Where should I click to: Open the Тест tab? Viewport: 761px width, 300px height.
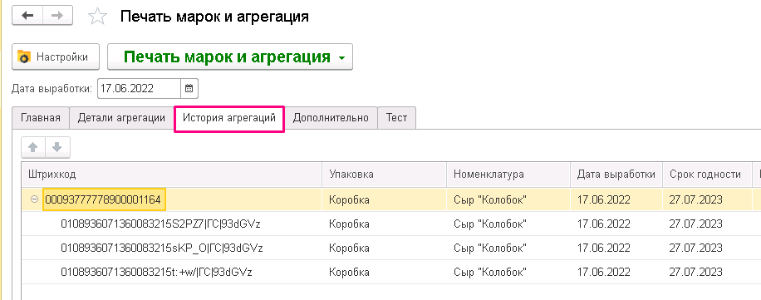pyautogui.click(x=396, y=118)
